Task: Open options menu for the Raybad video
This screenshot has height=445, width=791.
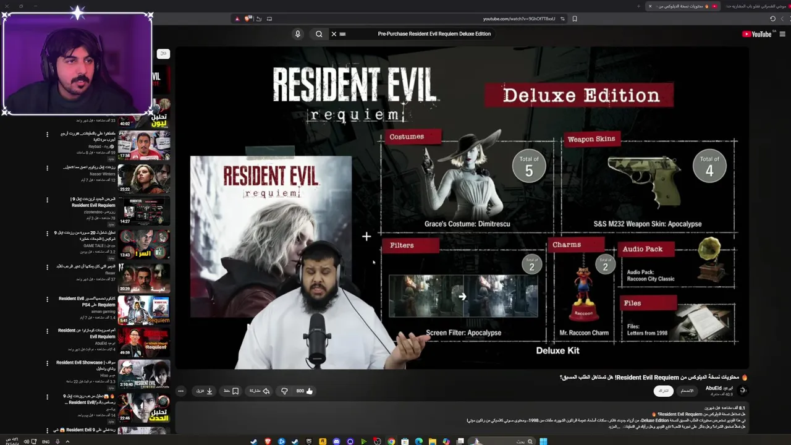Action: pyautogui.click(x=47, y=134)
